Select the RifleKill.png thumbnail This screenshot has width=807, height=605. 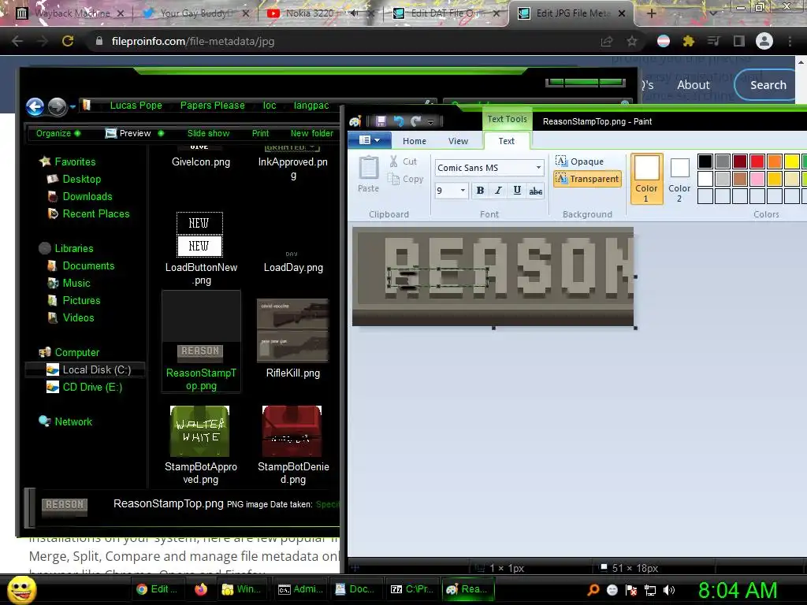pos(292,330)
